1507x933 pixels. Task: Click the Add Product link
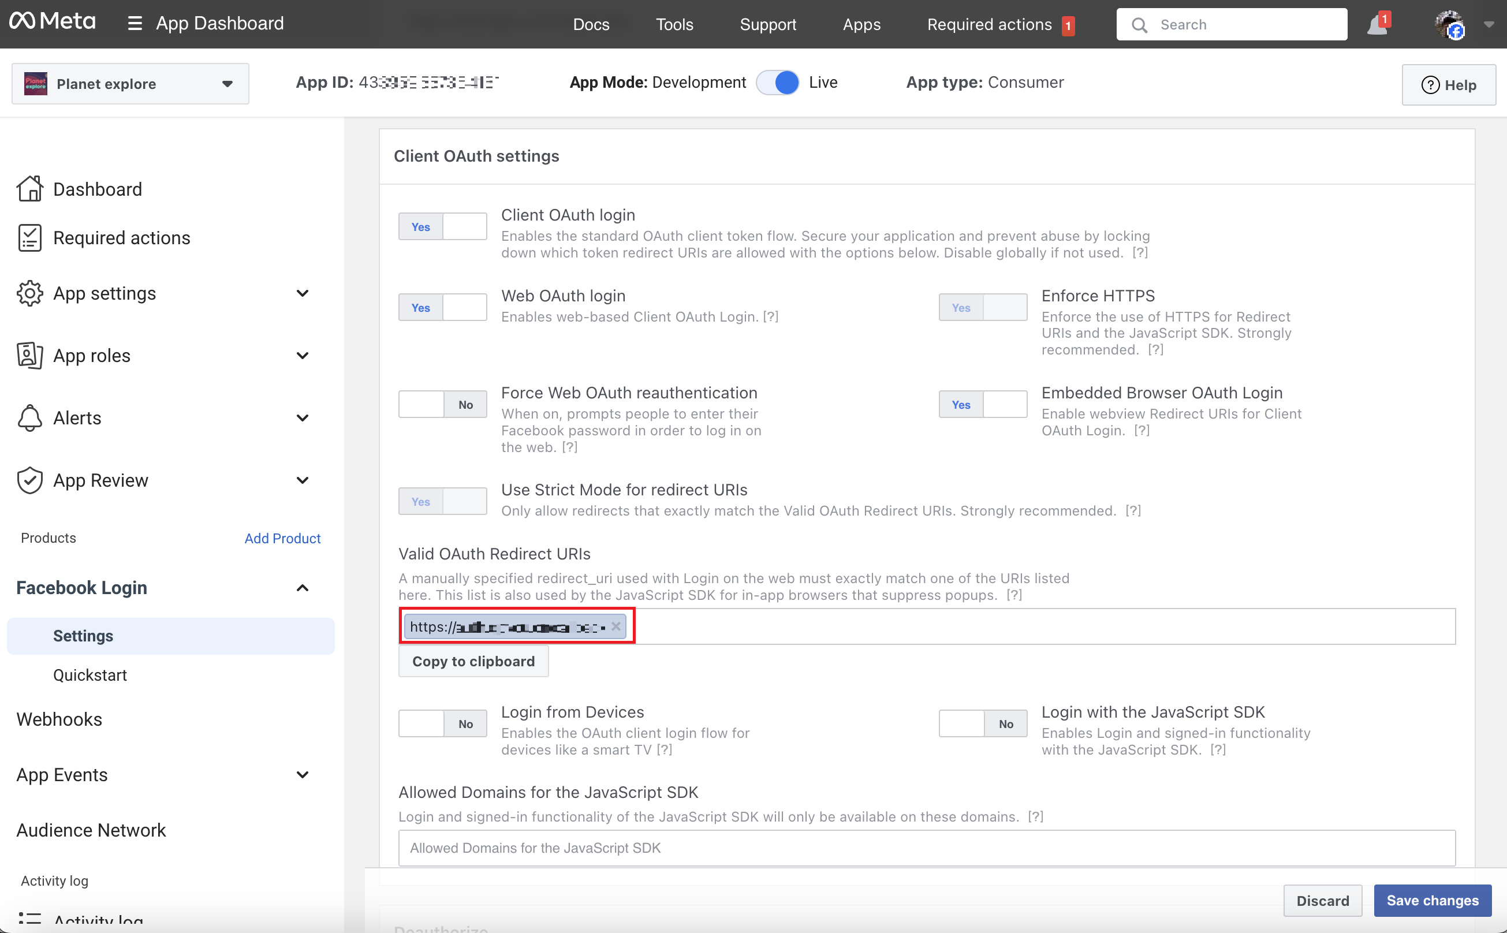click(x=282, y=538)
